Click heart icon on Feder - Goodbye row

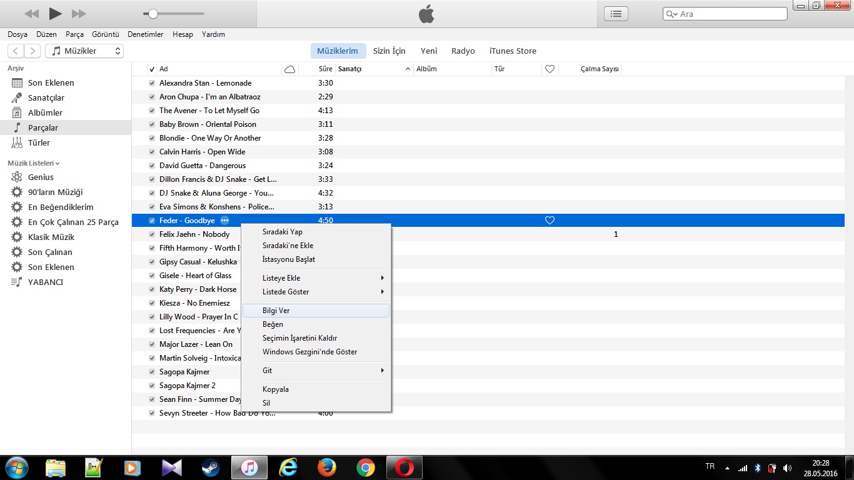point(550,220)
